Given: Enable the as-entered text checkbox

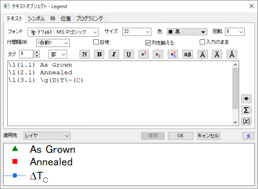Looking at the screenshot, I should (202, 42).
